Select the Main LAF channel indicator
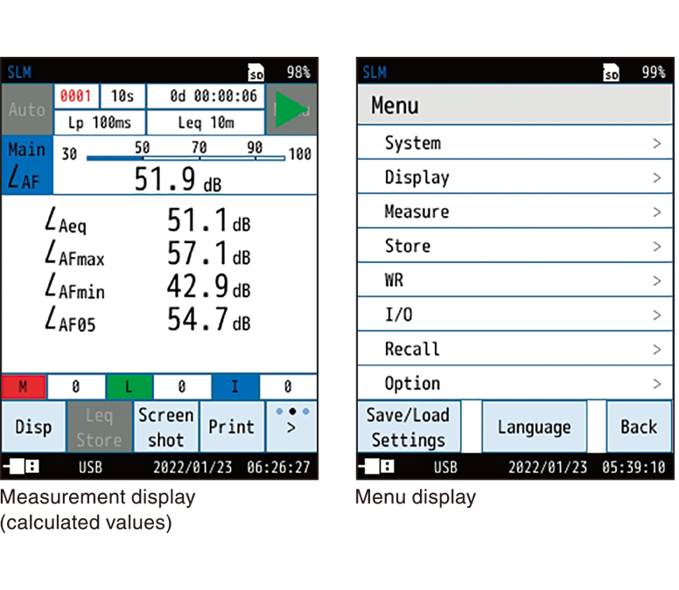This screenshot has height=590, width=679. 27,166
